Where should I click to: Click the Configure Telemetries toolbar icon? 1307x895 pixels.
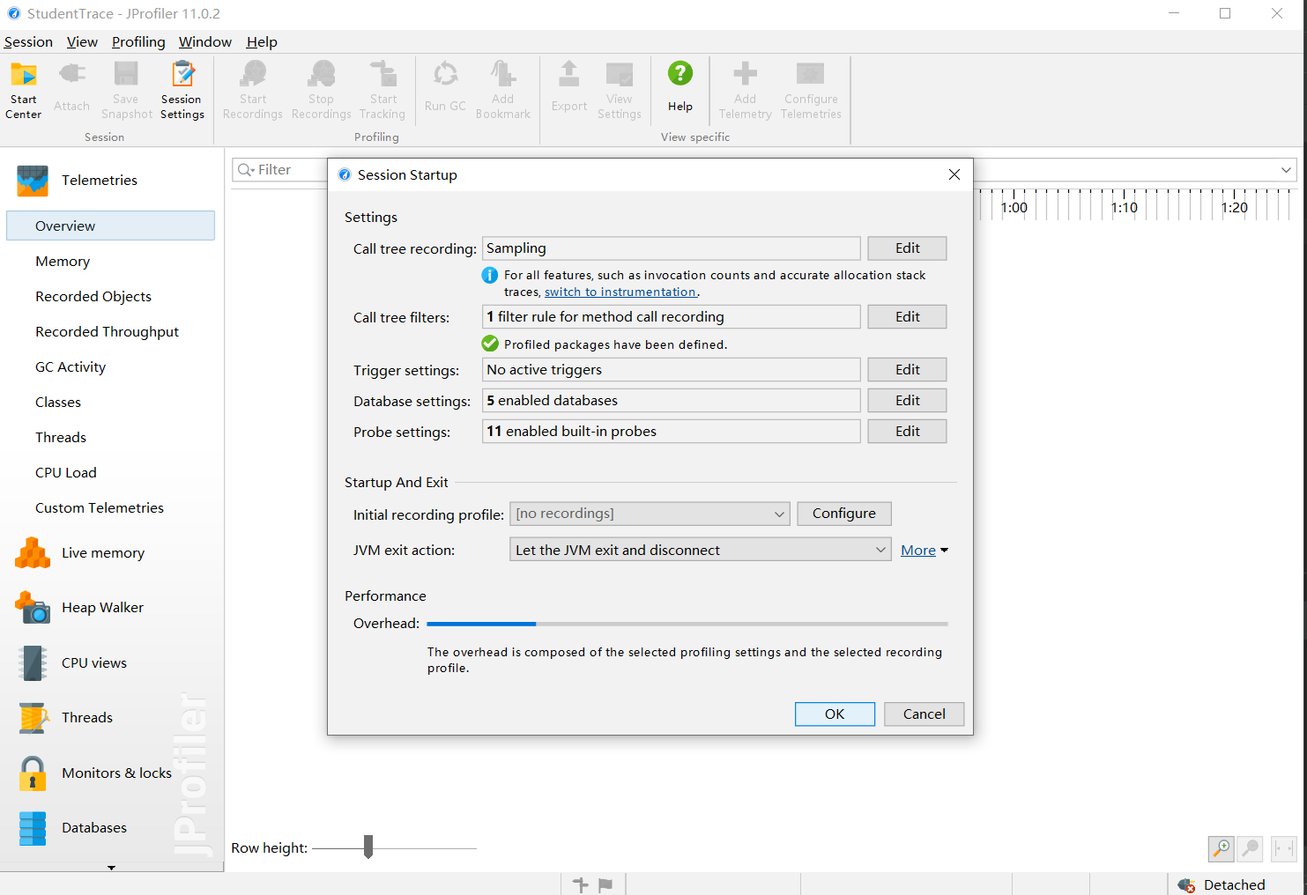click(x=811, y=90)
